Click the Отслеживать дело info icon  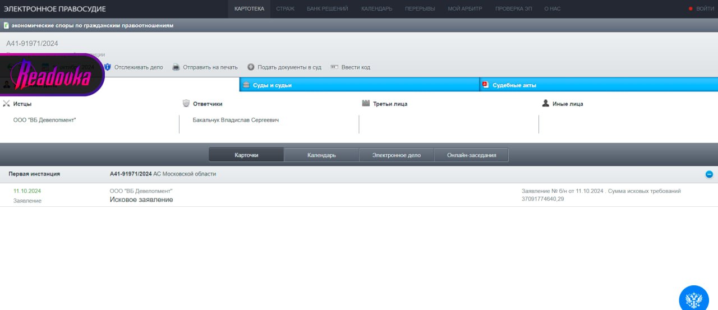108,67
